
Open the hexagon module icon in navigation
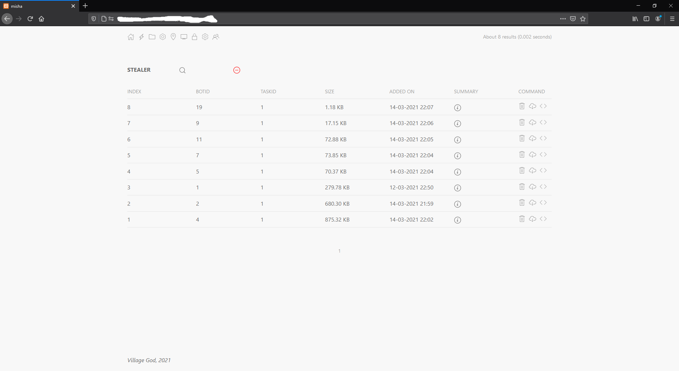point(163,37)
